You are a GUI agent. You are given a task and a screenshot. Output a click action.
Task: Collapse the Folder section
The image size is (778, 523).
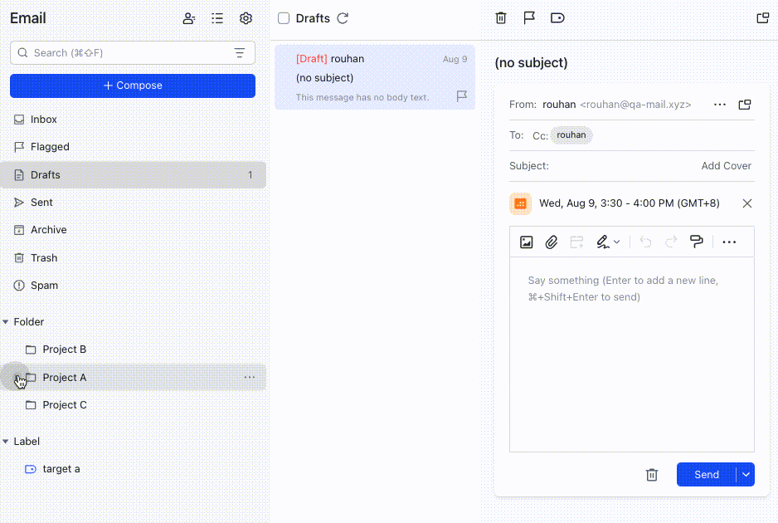tap(8, 321)
